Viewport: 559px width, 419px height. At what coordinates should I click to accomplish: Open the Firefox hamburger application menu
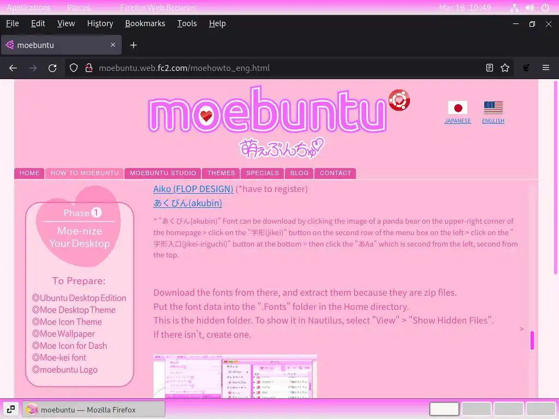coord(546,68)
